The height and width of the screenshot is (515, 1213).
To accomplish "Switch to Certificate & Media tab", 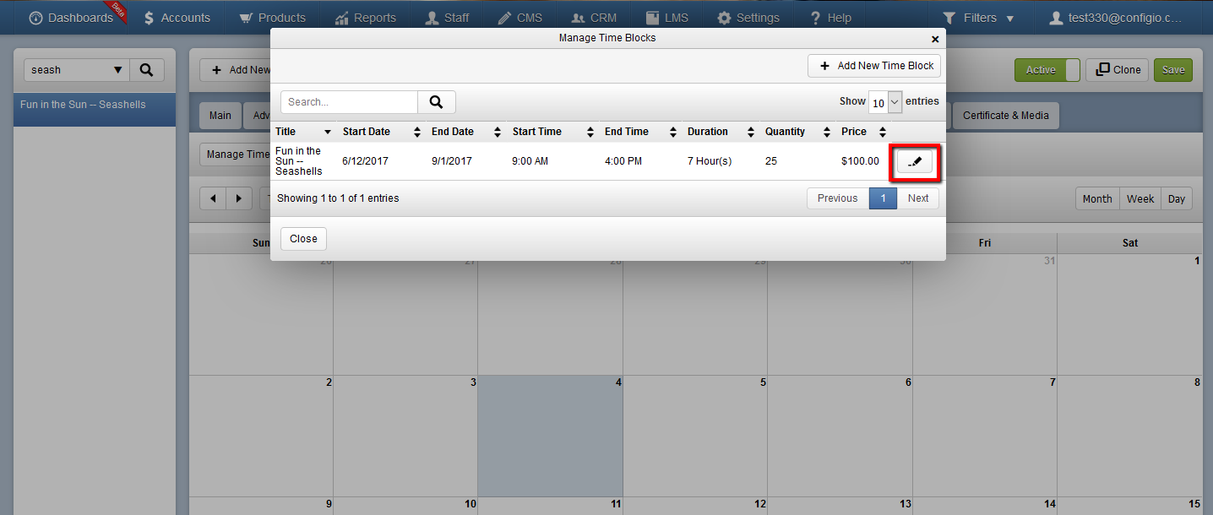I will pos(1005,116).
